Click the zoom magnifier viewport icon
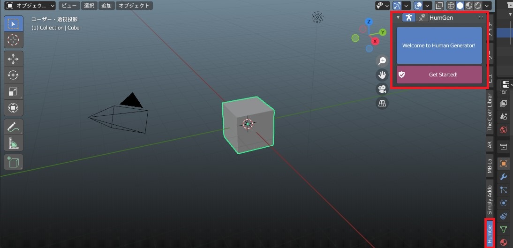 [x=382, y=60]
